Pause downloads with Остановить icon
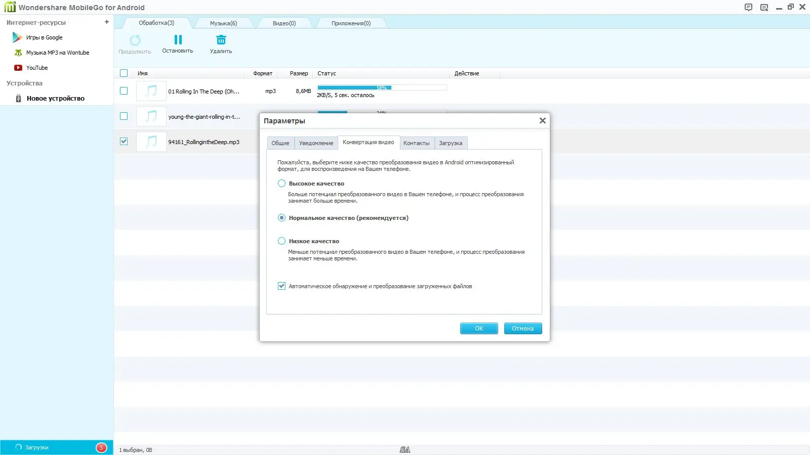Viewport: 810px width, 455px height. pyautogui.click(x=178, y=40)
